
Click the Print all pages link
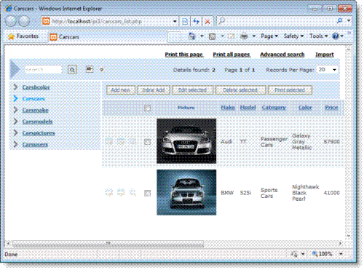pos(232,55)
